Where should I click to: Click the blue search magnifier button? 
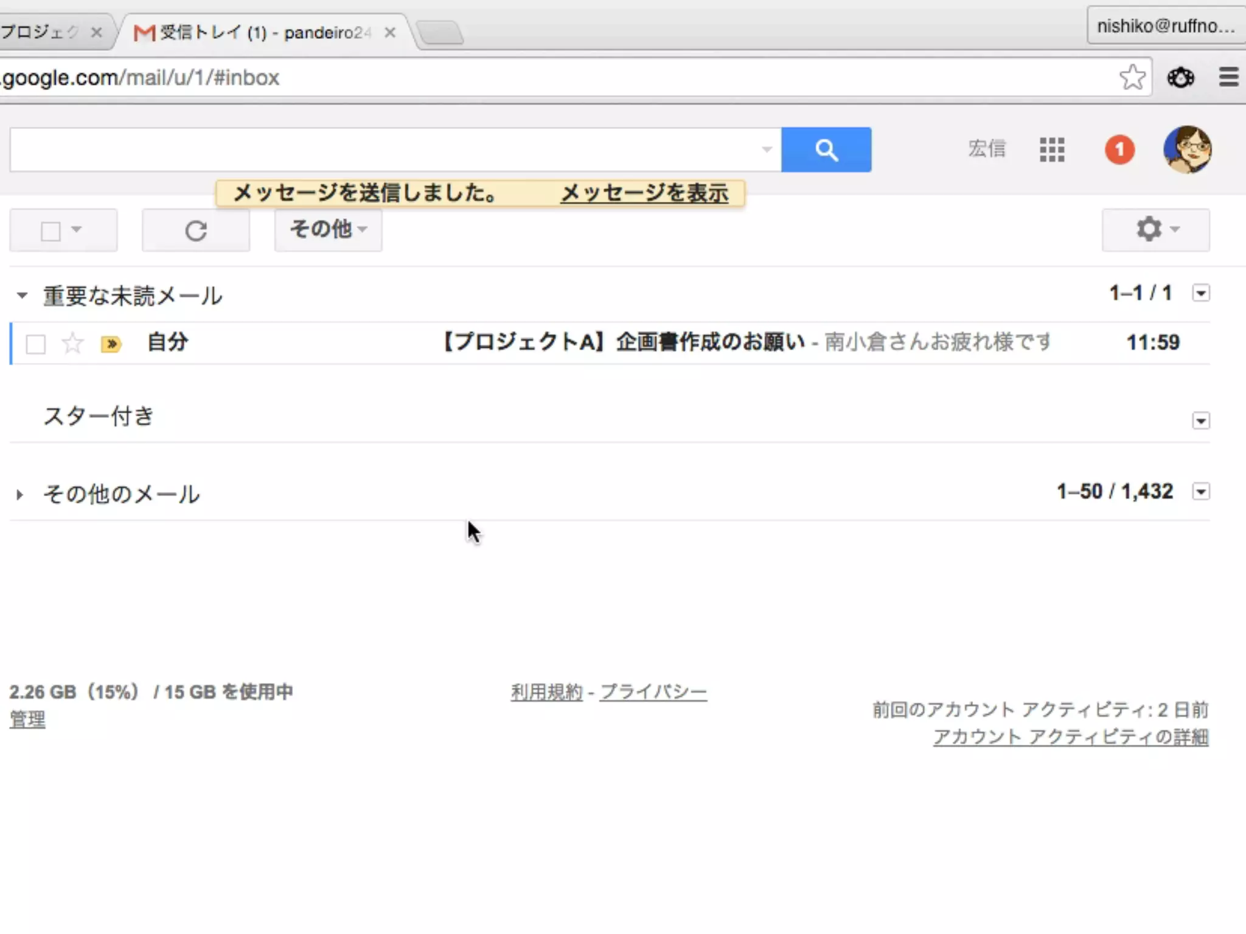(826, 150)
